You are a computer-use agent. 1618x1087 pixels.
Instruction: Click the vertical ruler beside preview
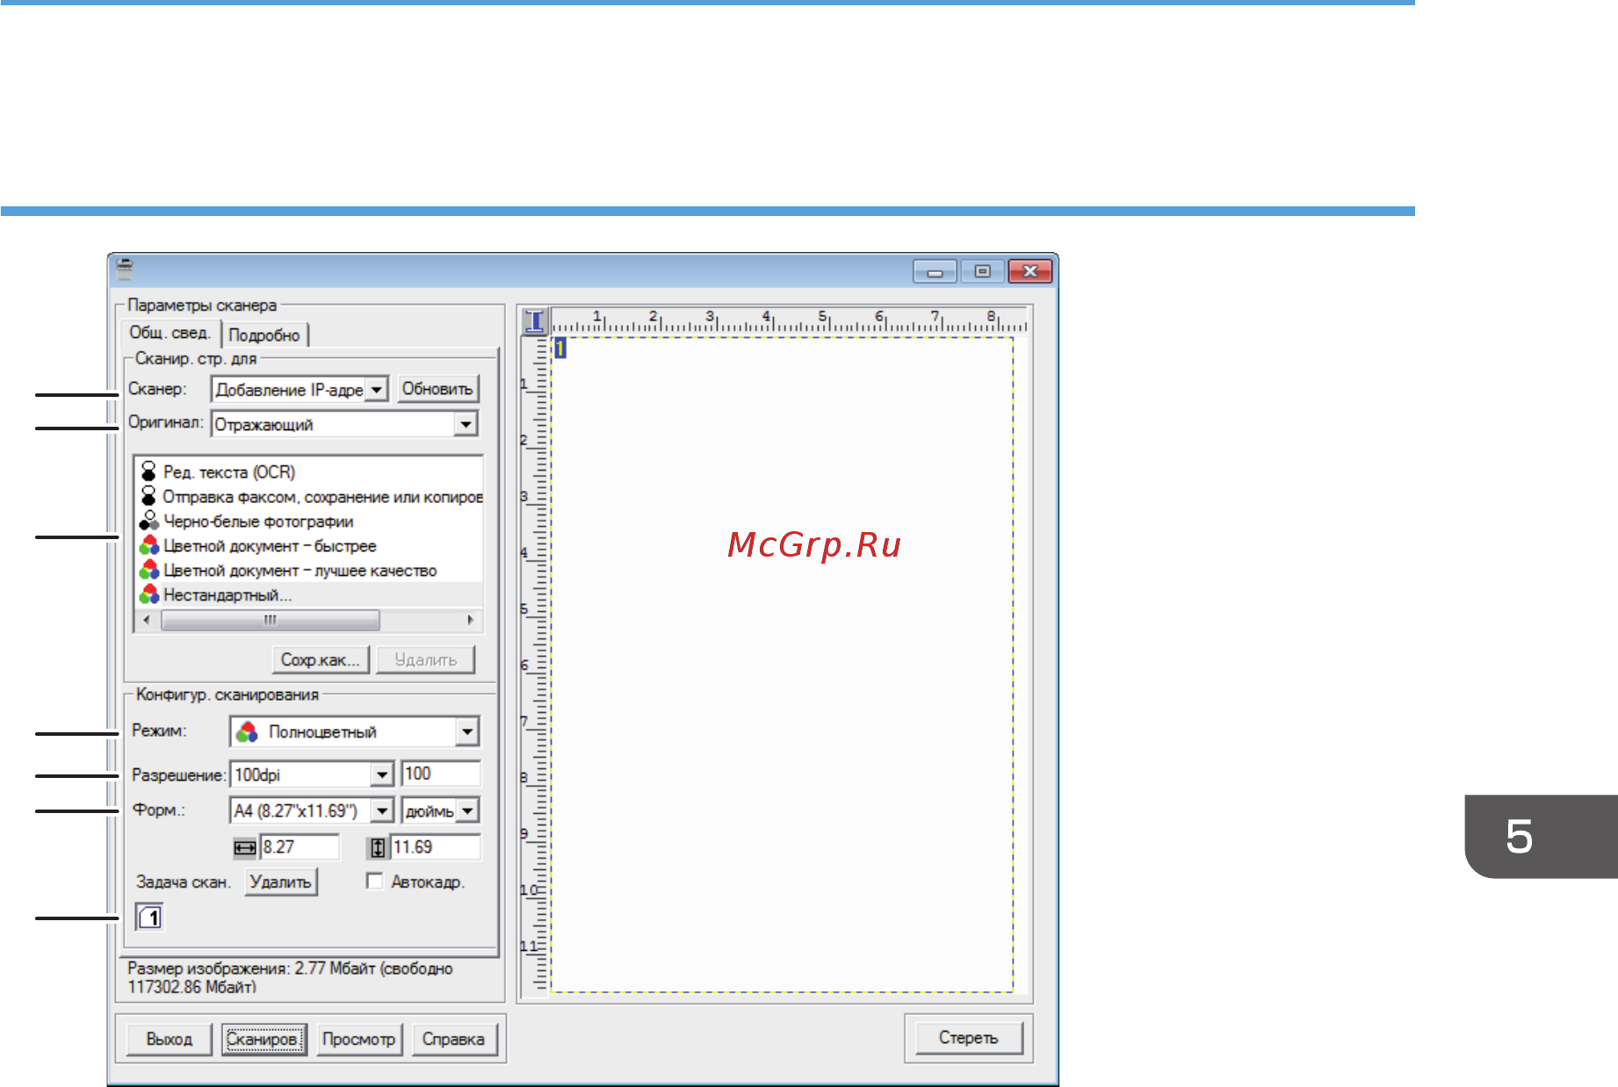point(535,666)
